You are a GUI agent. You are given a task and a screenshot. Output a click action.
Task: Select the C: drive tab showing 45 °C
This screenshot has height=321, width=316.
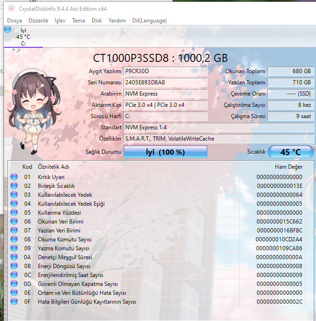(23, 37)
